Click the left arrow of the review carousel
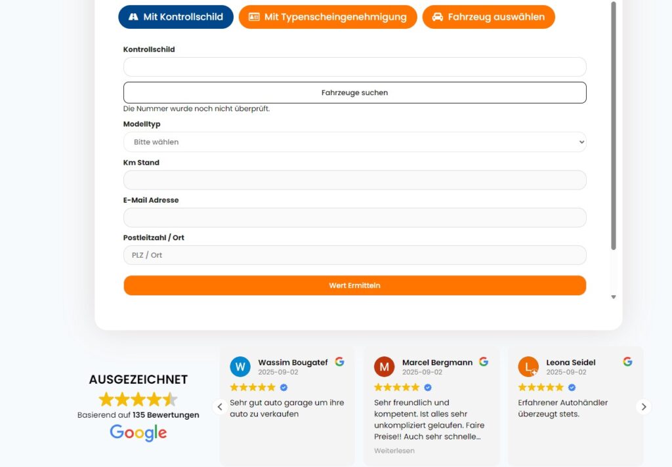Viewport: 672px width, 467px height. pyautogui.click(x=220, y=407)
